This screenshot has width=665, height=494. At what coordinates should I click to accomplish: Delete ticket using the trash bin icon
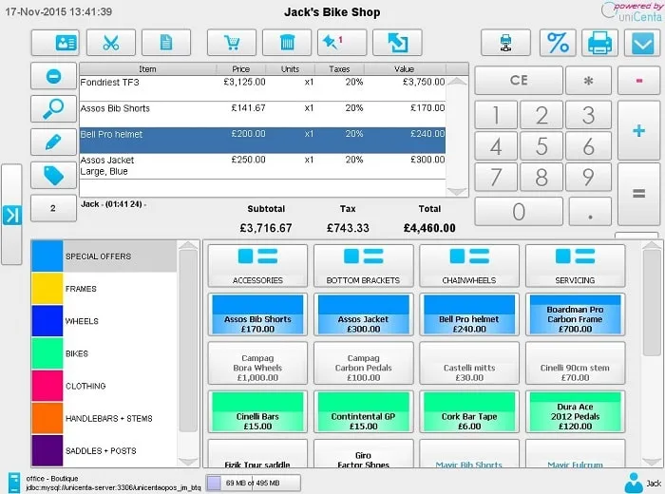(x=287, y=43)
